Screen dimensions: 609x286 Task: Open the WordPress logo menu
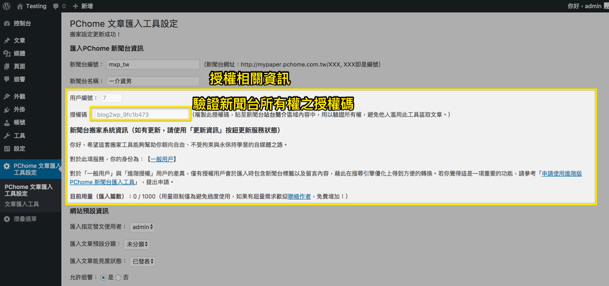click(6, 6)
